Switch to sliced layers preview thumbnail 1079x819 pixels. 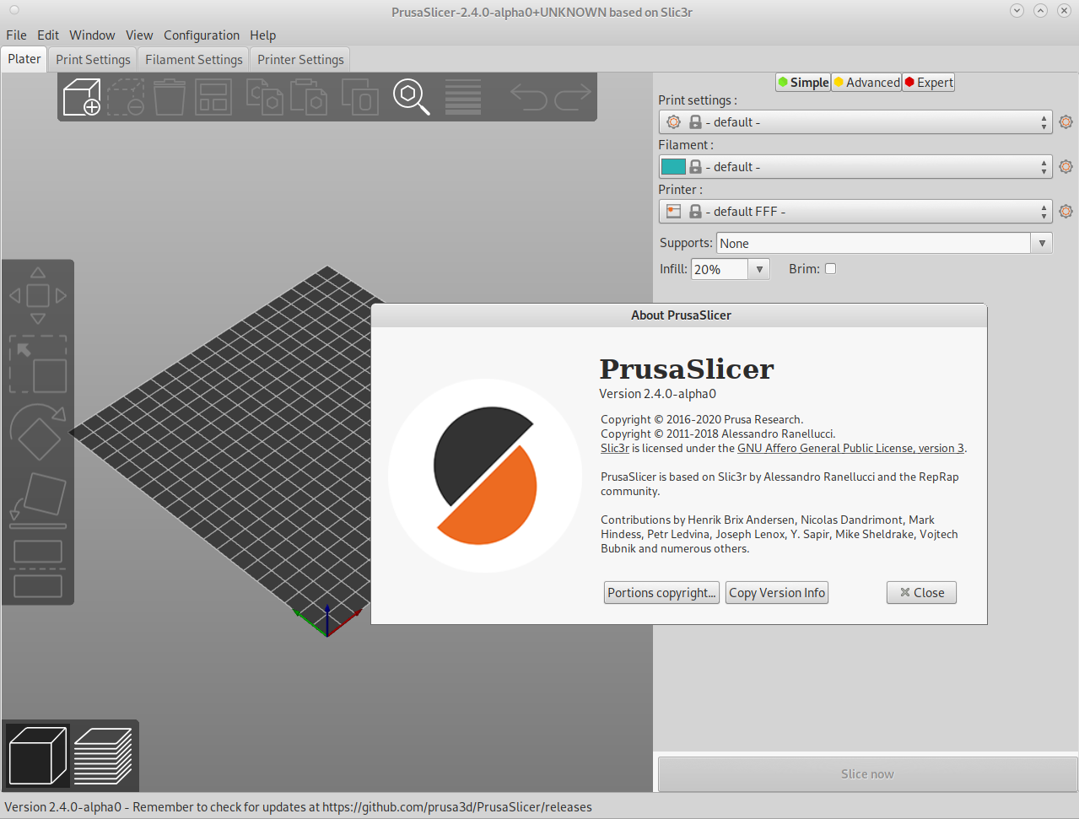(x=105, y=755)
